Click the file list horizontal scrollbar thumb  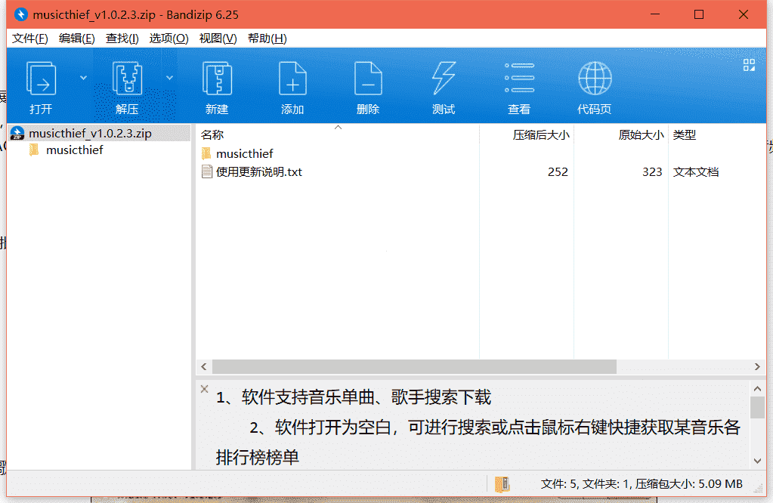point(414,366)
